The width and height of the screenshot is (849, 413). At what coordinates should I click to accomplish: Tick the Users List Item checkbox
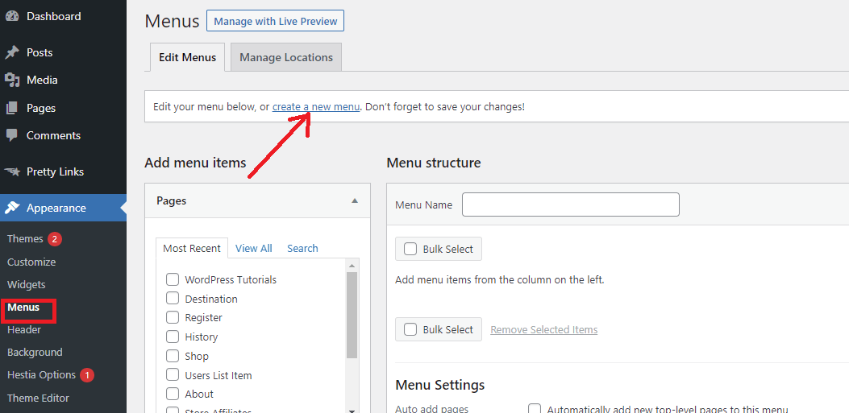[173, 374]
